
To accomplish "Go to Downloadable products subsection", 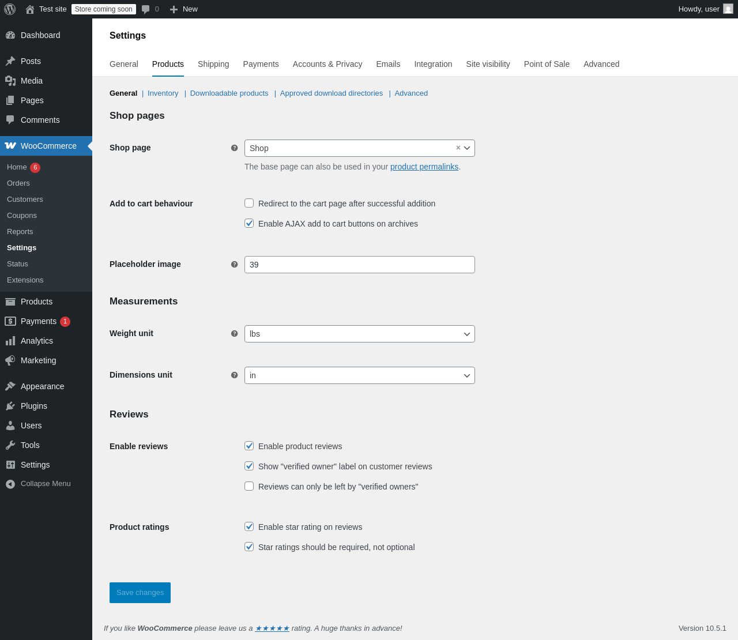I will pos(229,93).
